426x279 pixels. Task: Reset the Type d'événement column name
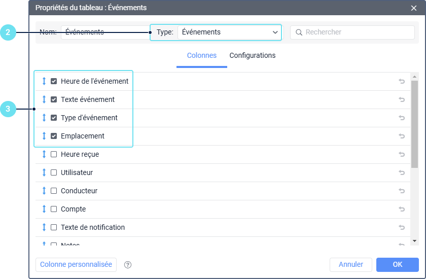click(x=402, y=118)
